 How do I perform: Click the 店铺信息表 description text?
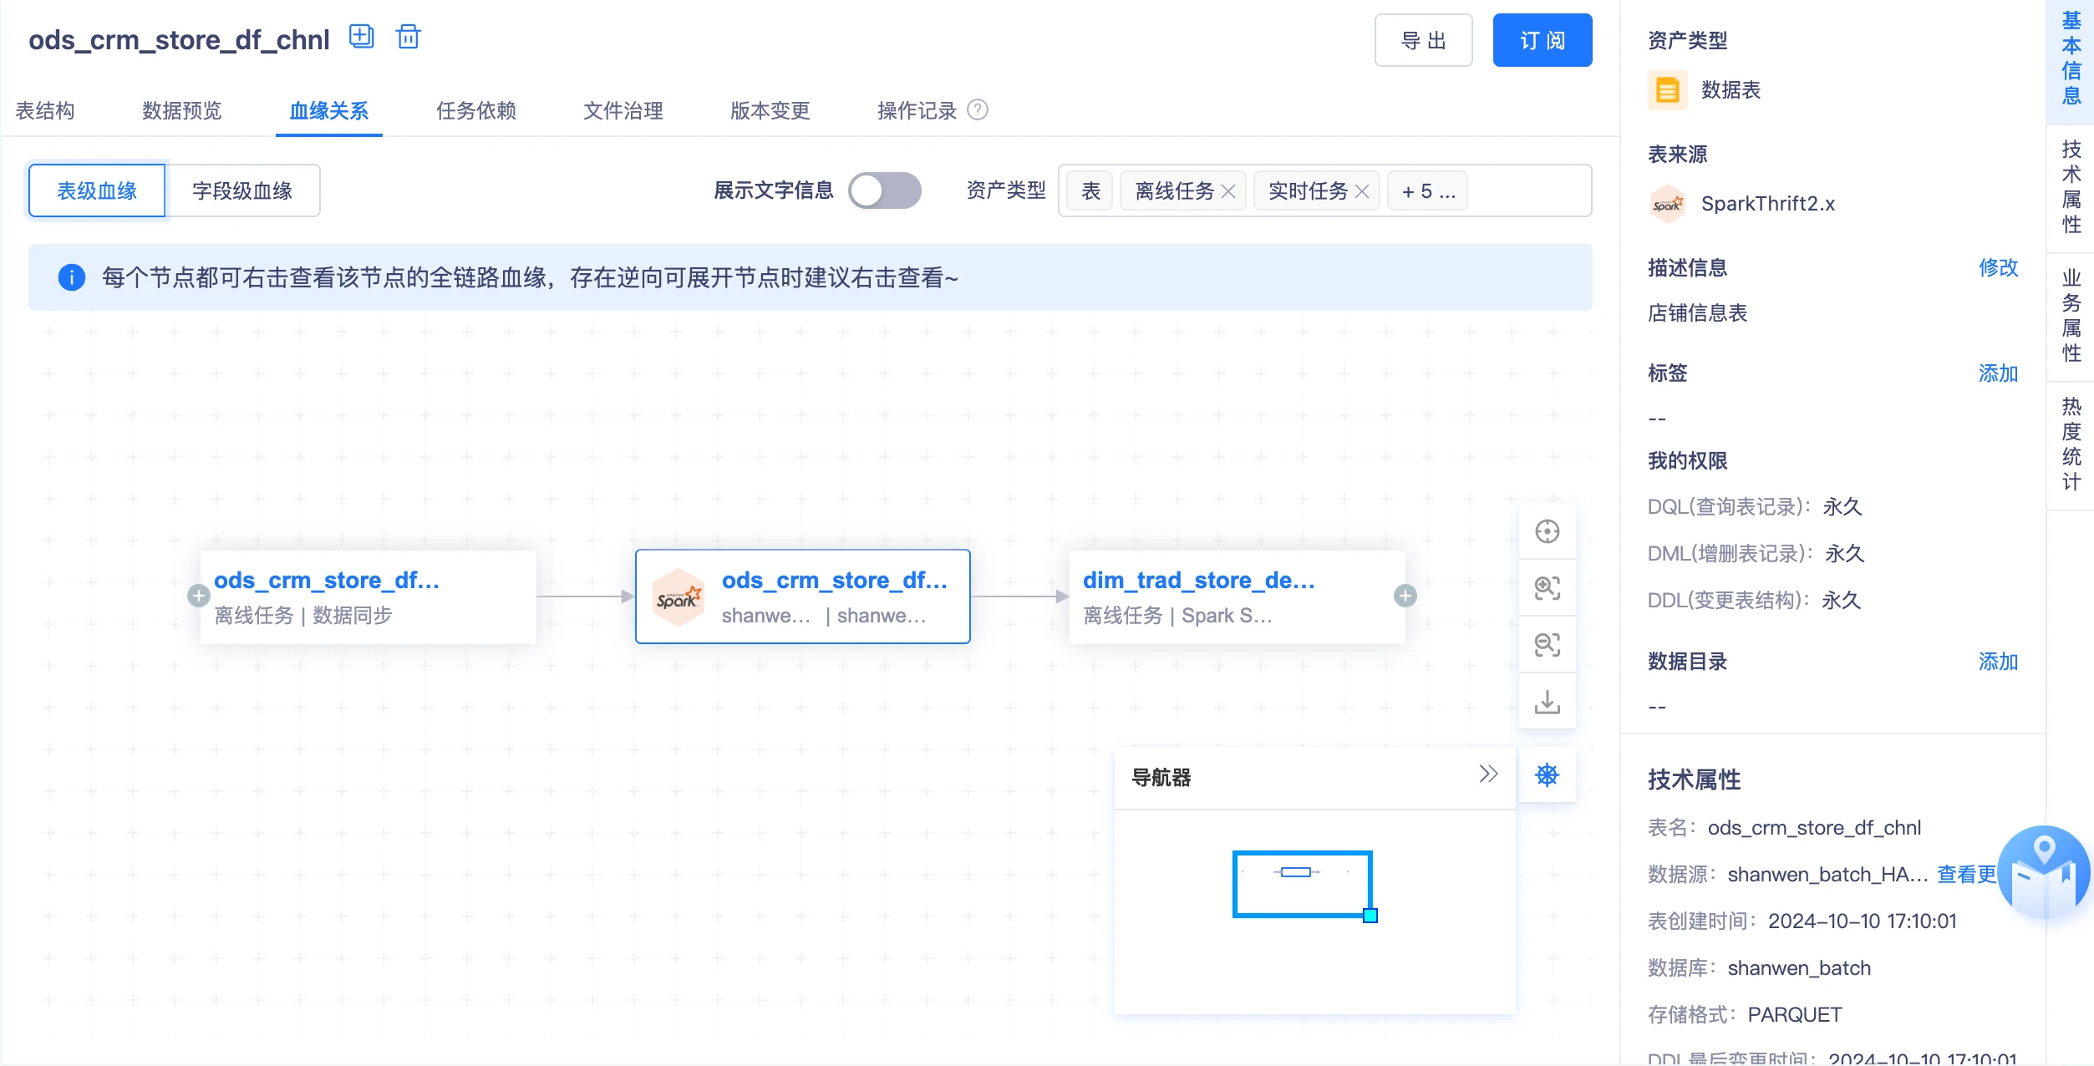1697,313
